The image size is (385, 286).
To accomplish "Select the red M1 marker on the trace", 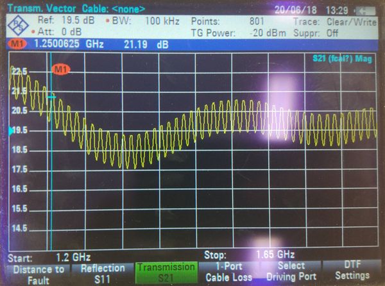I will 62,69.
